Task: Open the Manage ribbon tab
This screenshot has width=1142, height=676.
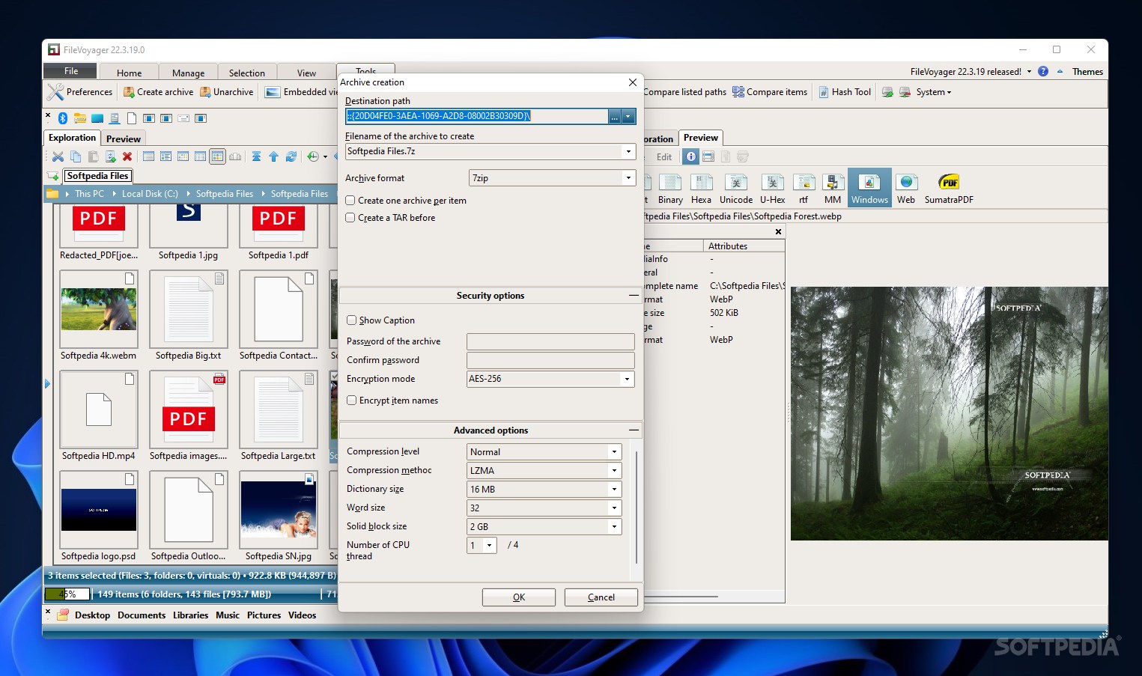Action: coord(188,73)
